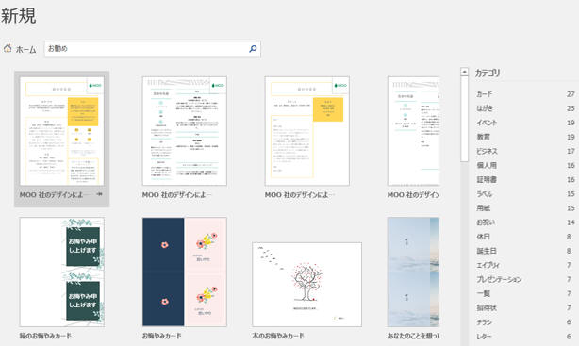Open the second MOO teal resume template

point(185,131)
